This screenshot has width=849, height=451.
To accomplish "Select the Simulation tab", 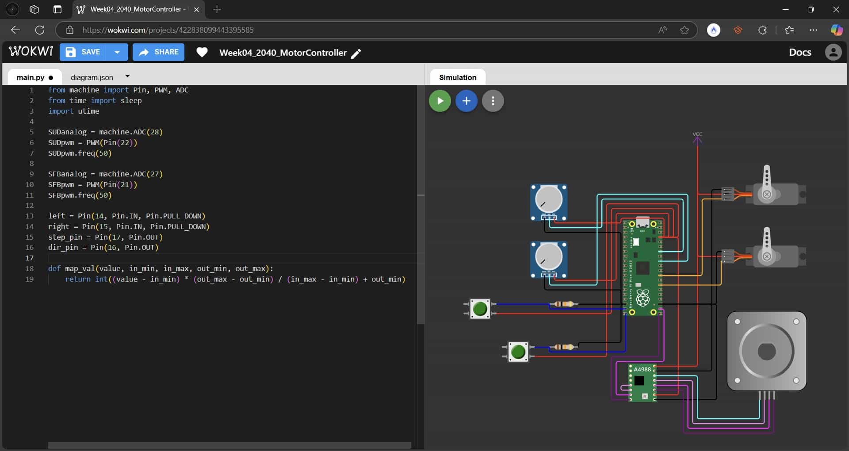I will 458,77.
